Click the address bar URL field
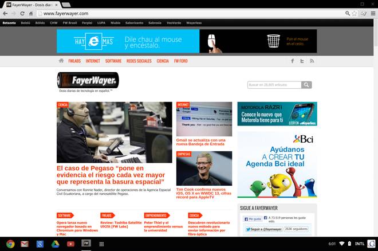Screen dimensions: 378x251 point(191,14)
